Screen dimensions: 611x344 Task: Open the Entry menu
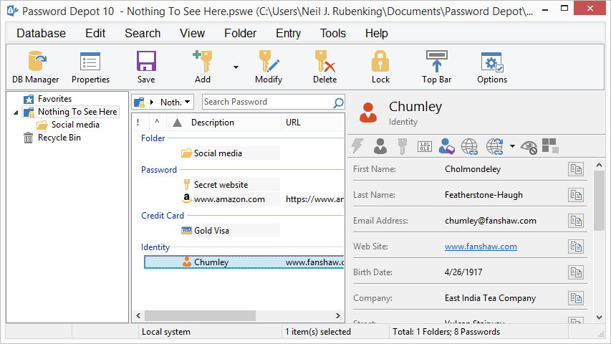[288, 33]
